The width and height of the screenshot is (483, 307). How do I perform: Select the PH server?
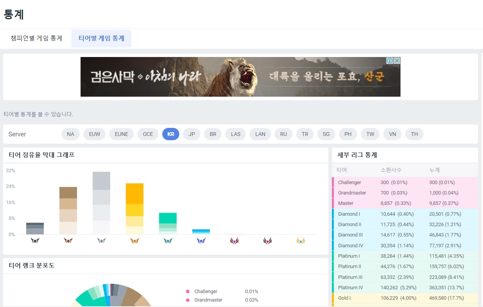click(x=348, y=134)
